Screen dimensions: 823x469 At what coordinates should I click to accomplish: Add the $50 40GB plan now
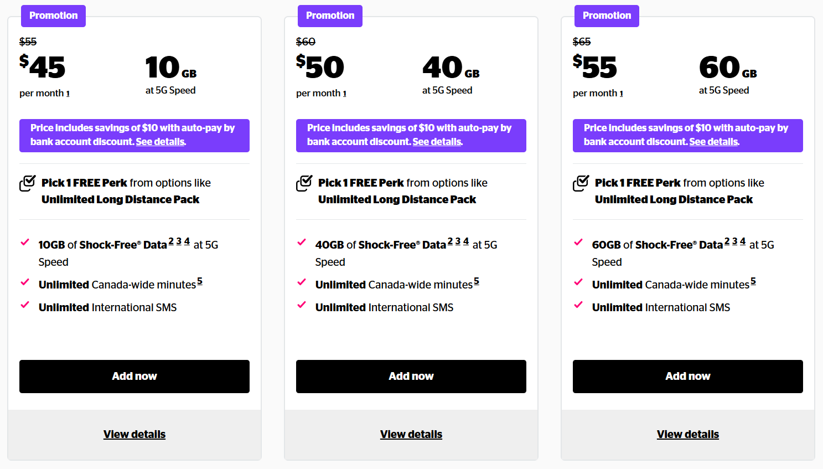coord(411,377)
